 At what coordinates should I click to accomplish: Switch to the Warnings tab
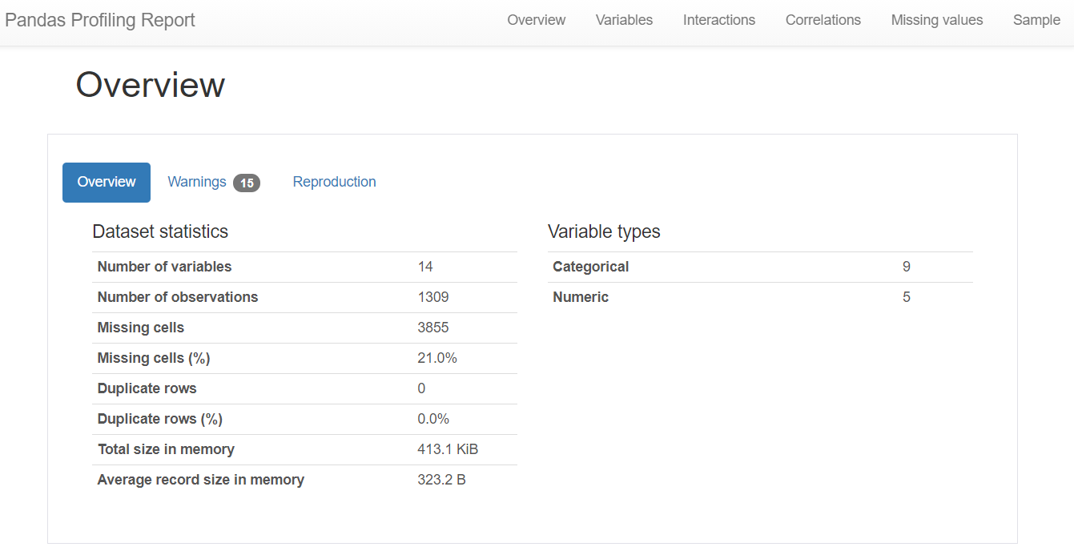(197, 182)
